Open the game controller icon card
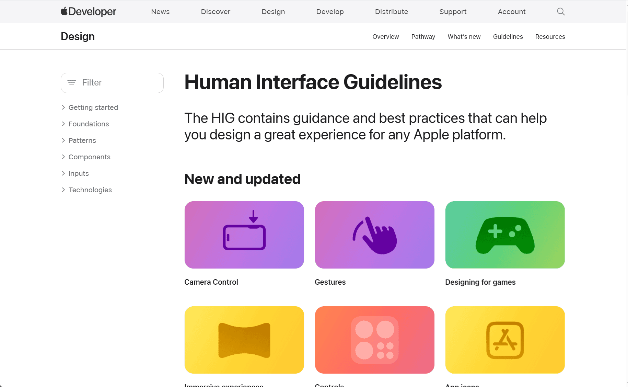 (x=505, y=235)
